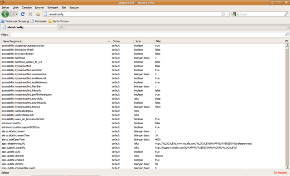Select the about:config tab
The image size is (290, 176).
point(29,27)
